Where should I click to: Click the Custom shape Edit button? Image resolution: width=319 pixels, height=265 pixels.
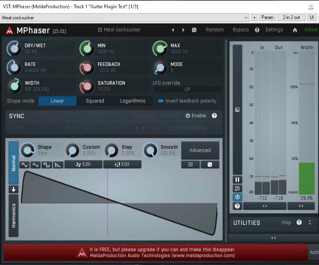coord(83,164)
